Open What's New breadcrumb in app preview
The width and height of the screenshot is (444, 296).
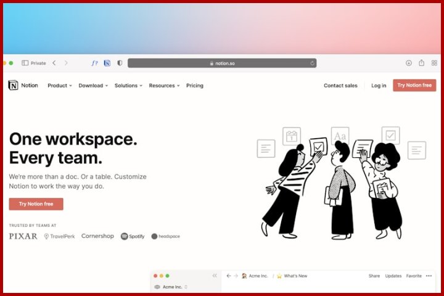[292, 276]
